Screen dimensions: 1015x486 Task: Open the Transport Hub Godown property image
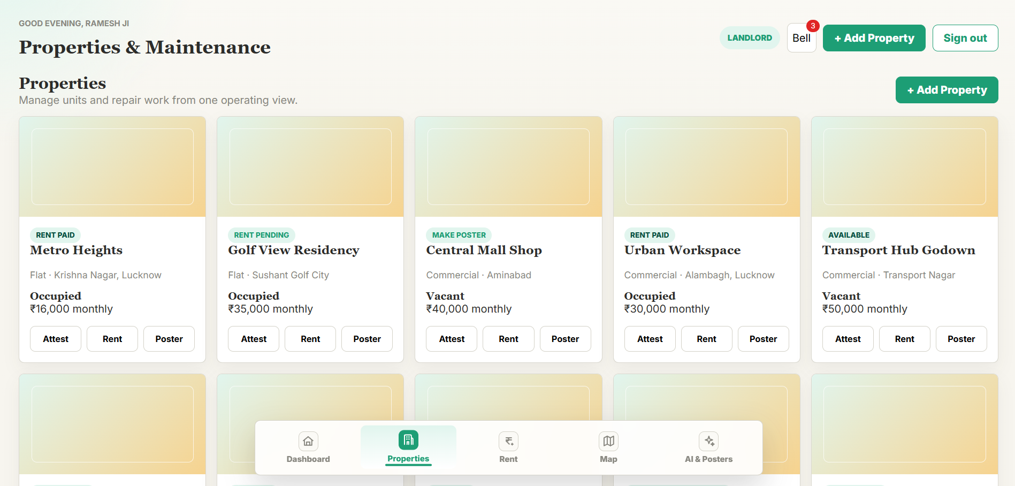click(x=905, y=166)
